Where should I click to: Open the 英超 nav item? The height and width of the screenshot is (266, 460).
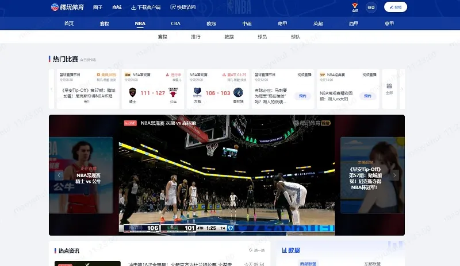(318, 24)
